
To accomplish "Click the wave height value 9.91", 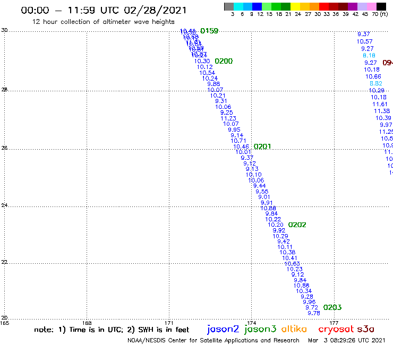I will point(267,203).
